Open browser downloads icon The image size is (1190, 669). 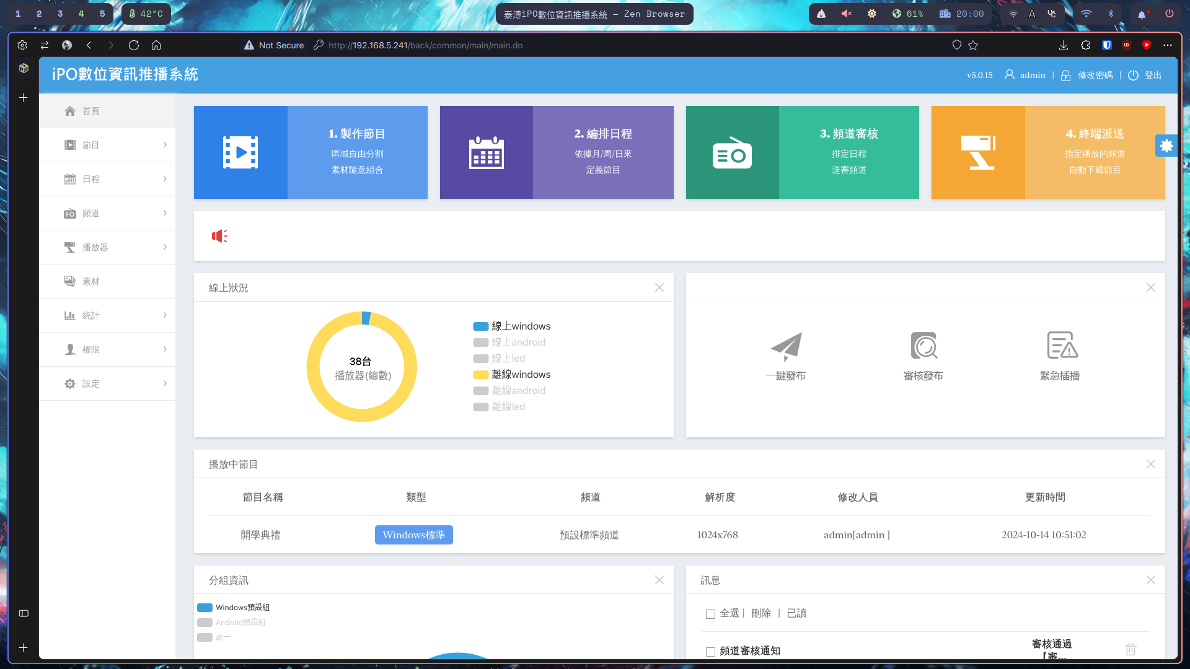pos(1063,45)
